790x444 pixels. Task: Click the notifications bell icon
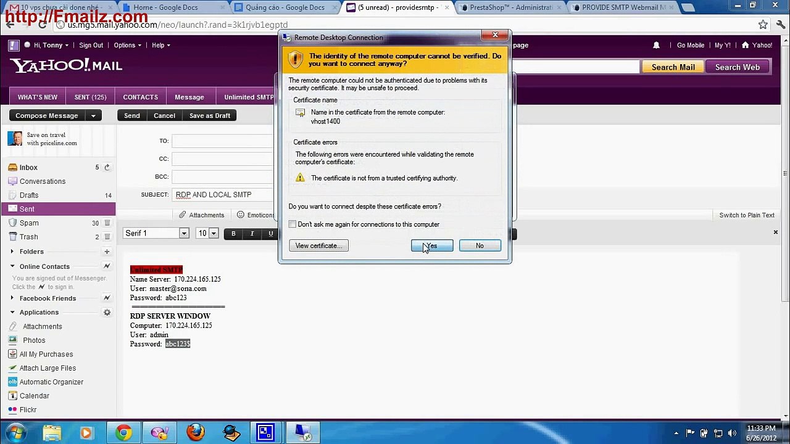[656, 45]
